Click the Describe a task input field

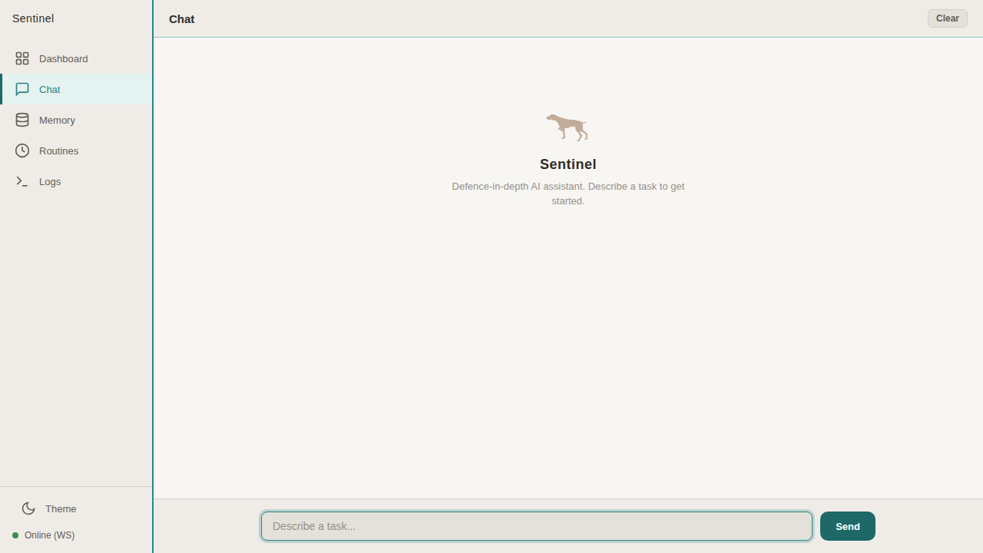point(536,525)
